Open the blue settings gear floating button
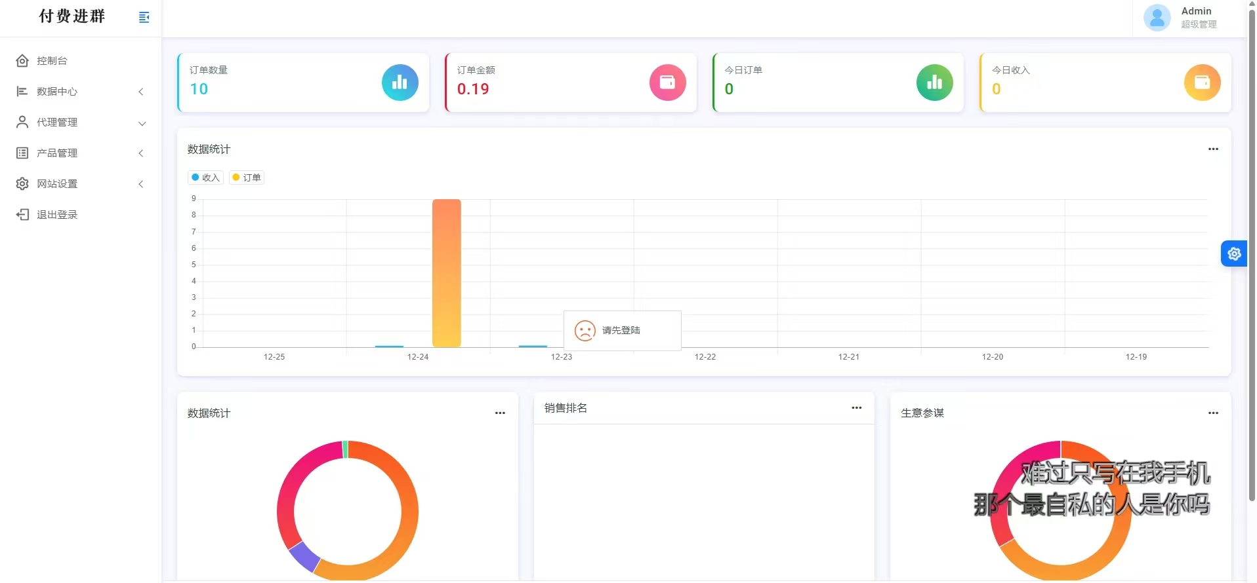Viewport: 1257px width, 583px height. point(1233,254)
